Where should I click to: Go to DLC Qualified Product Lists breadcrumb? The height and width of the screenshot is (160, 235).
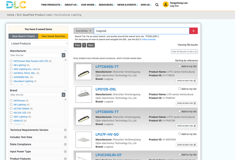[34, 15]
